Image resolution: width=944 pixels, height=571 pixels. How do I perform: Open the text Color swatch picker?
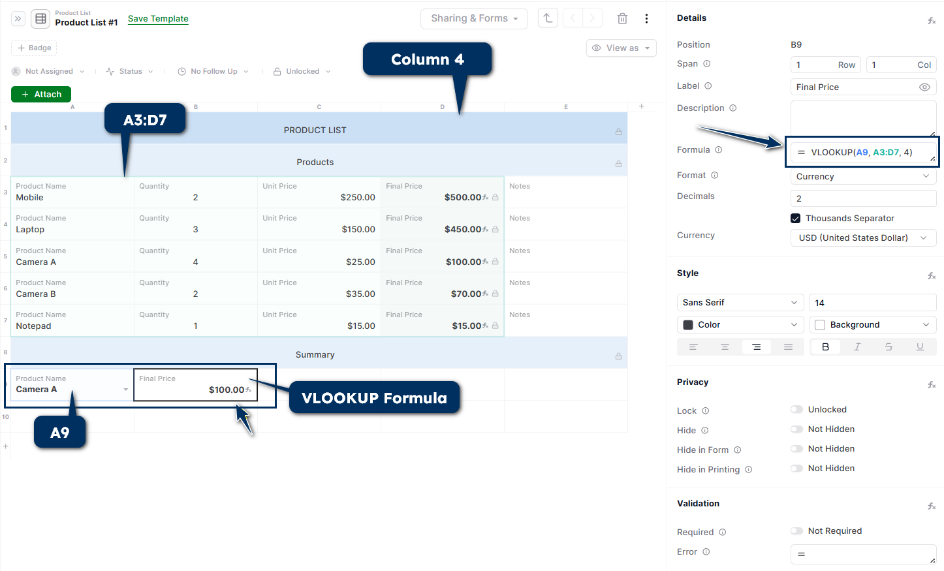point(740,325)
